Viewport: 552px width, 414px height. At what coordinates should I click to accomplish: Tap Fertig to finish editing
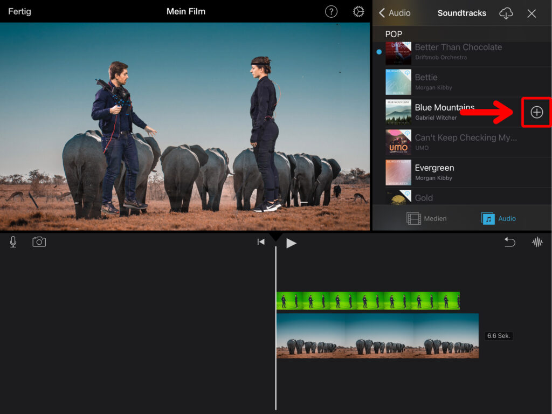19,11
